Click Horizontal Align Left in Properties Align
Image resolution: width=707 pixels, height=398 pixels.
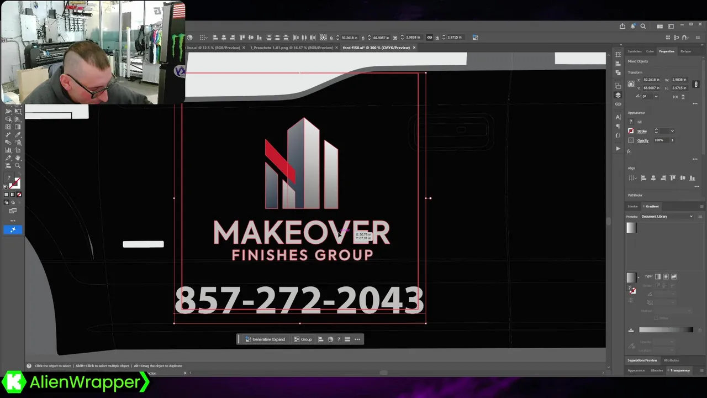(643, 178)
